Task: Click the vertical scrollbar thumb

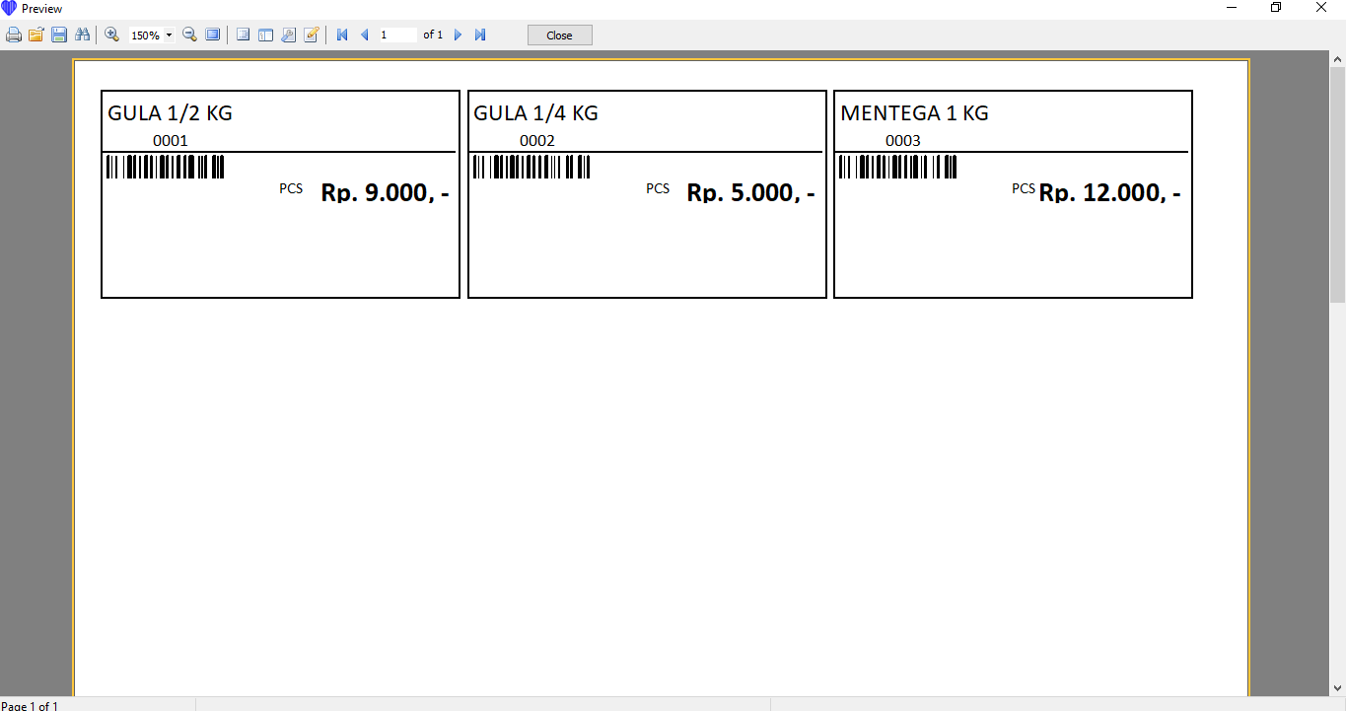Action: click(1338, 184)
